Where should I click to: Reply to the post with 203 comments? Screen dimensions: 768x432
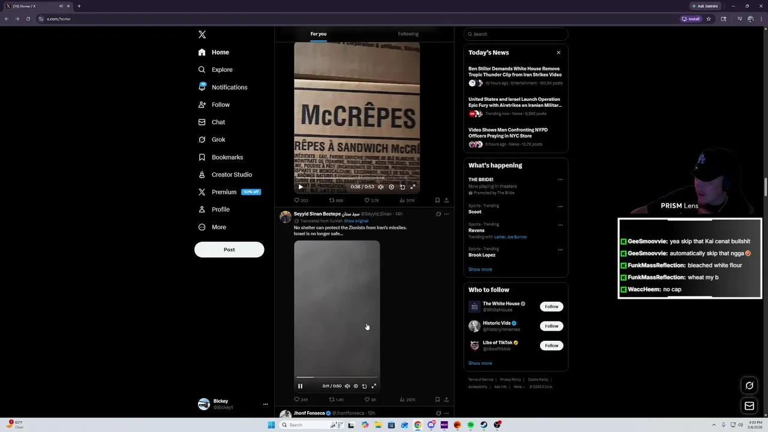301,200
